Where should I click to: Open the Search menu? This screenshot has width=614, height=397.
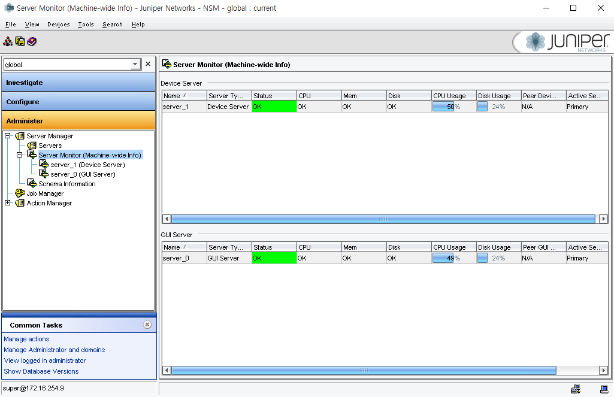coord(113,25)
